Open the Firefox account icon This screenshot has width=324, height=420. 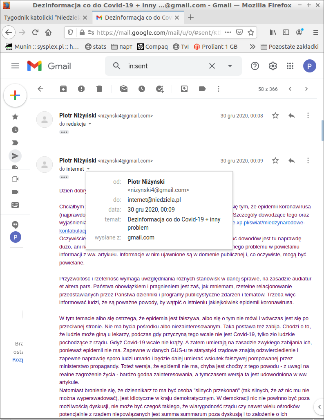(299, 32)
